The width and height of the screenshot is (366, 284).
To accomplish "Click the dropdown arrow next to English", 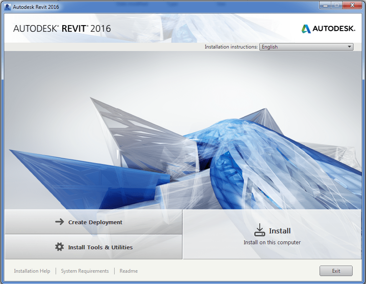I will (x=349, y=46).
